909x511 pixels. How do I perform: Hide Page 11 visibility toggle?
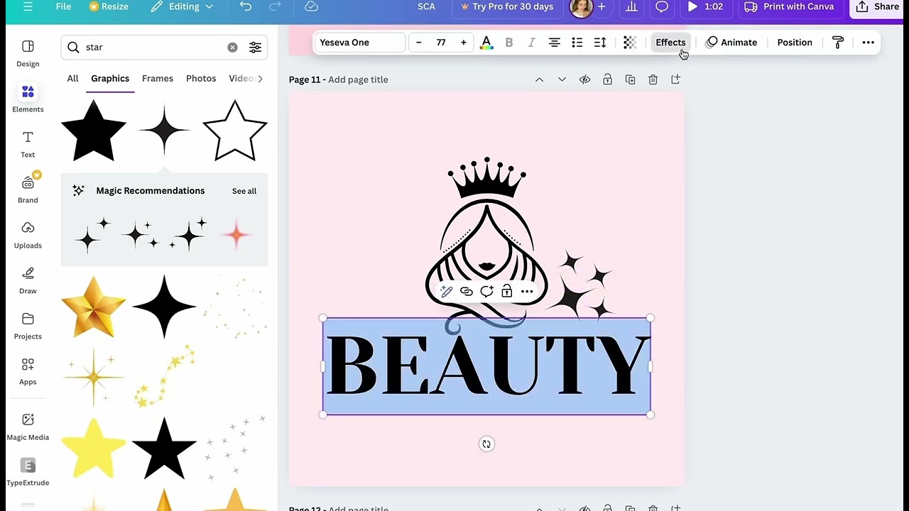click(x=584, y=79)
